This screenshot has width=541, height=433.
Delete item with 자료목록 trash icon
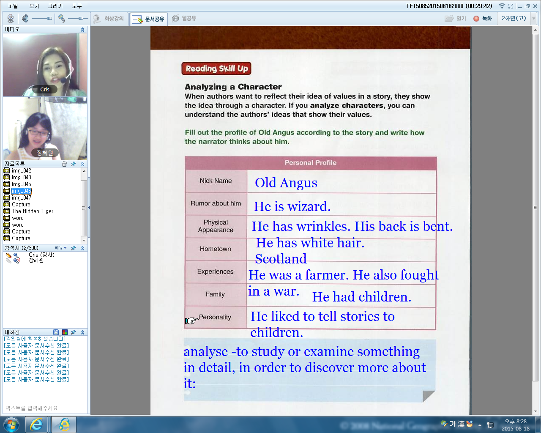tap(64, 164)
